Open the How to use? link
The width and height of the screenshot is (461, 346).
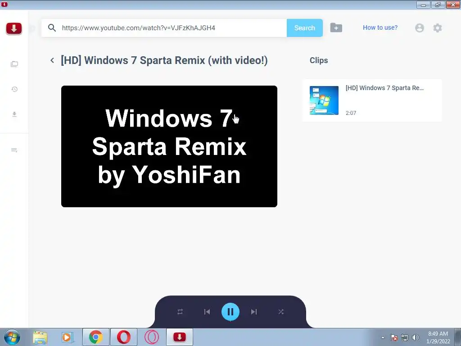coord(380,27)
